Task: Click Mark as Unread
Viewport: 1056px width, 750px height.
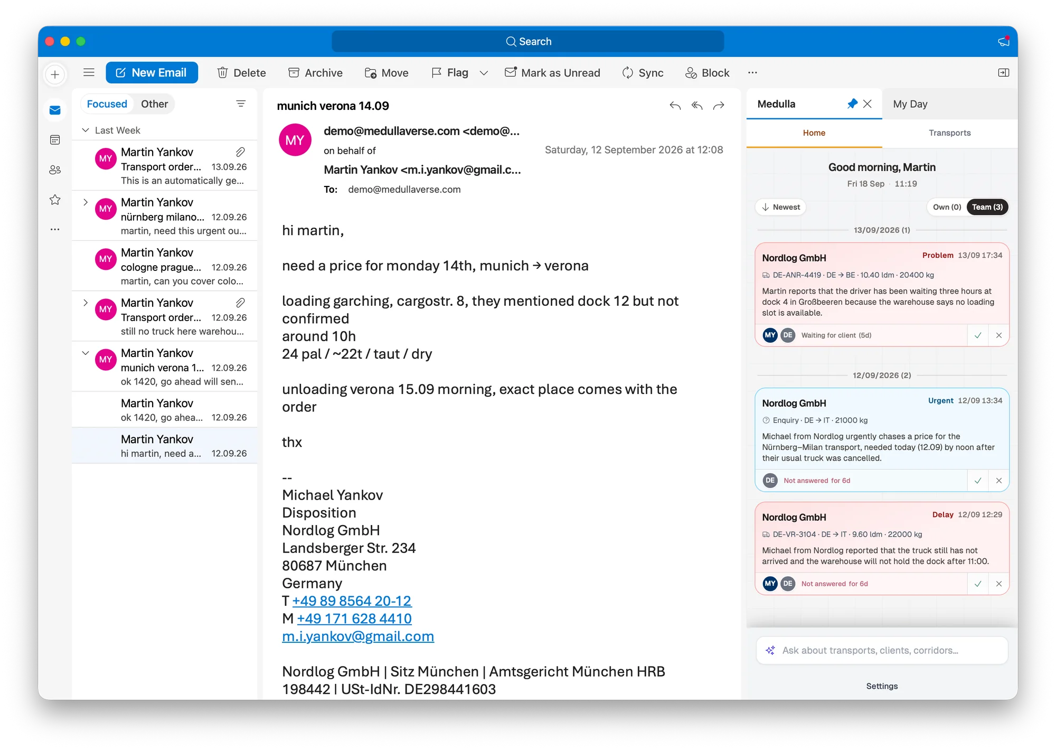Action: 552,73
